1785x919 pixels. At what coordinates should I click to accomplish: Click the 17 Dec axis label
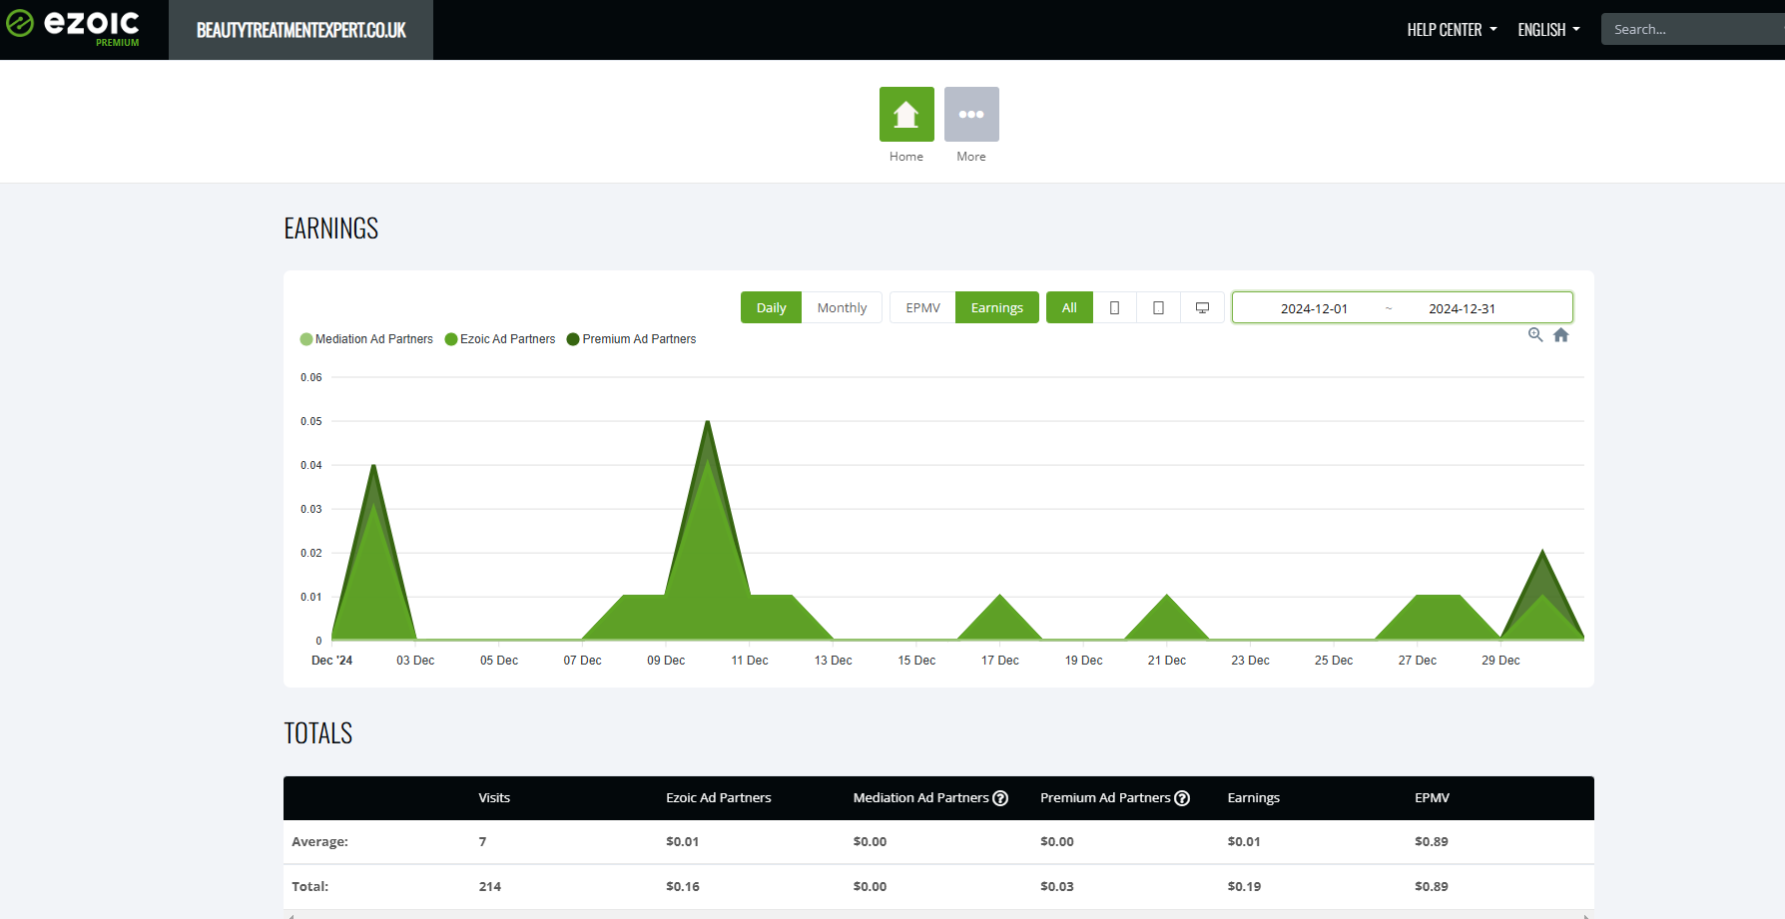[999, 661]
